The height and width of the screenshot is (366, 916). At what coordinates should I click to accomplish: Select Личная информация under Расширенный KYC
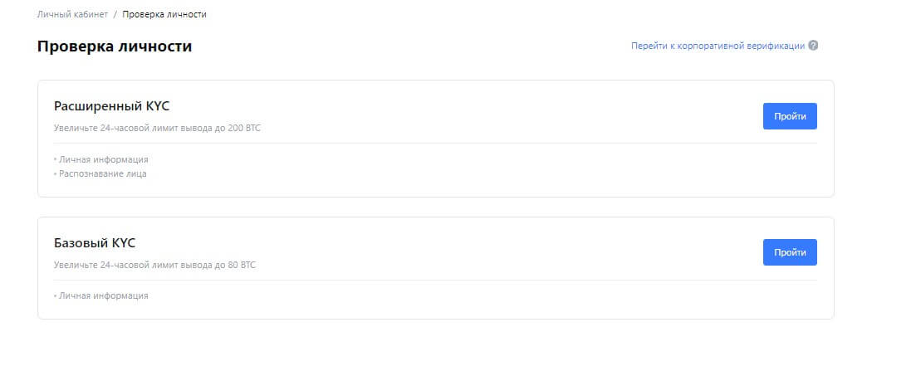pos(103,159)
